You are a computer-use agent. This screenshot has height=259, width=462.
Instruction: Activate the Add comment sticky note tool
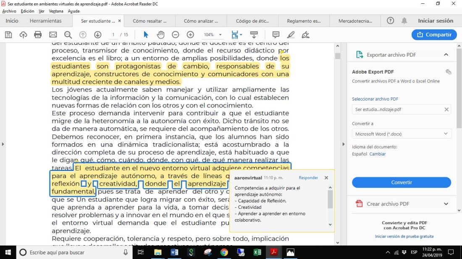tap(276, 35)
